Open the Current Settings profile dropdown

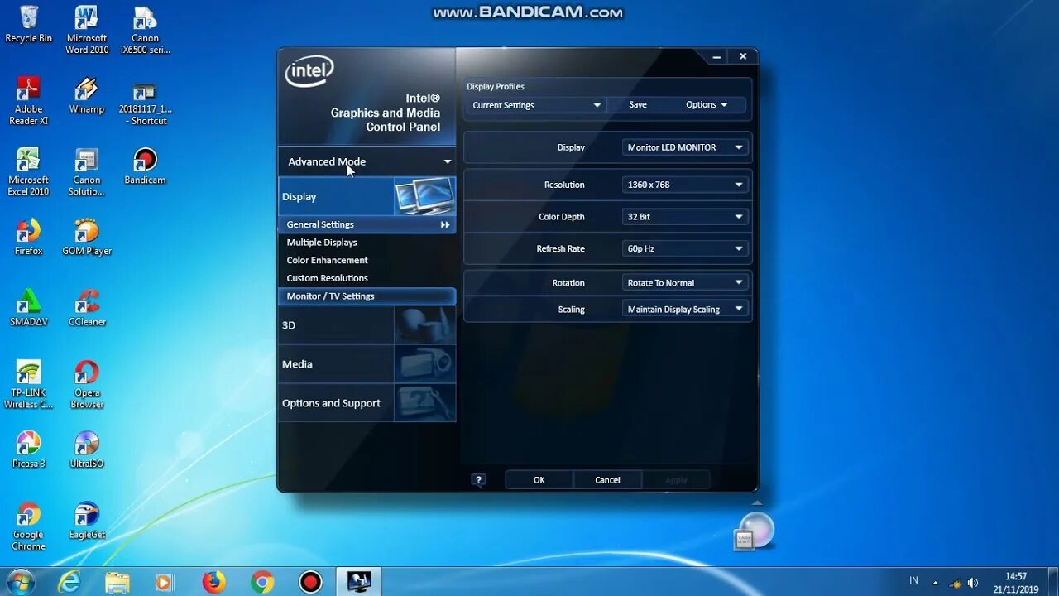pos(536,105)
